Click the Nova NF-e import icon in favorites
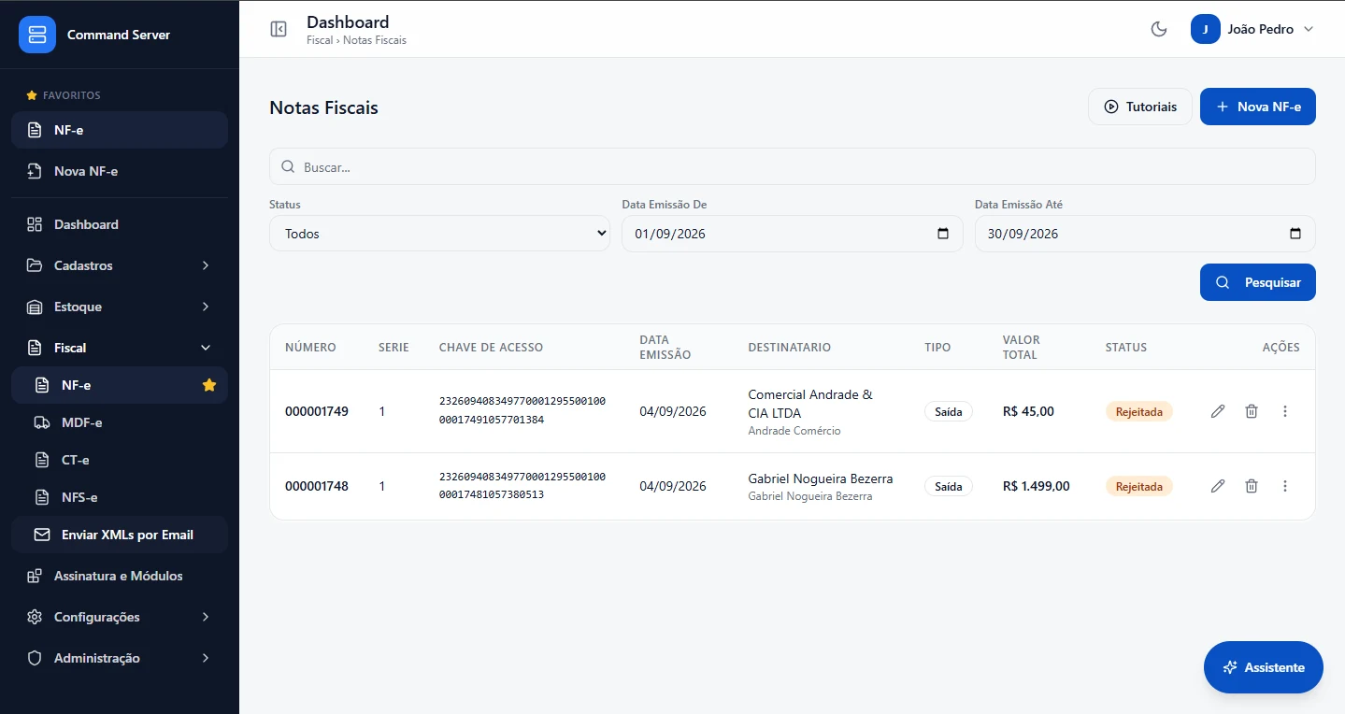Viewport: 1345px width, 714px height. coord(35,171)
